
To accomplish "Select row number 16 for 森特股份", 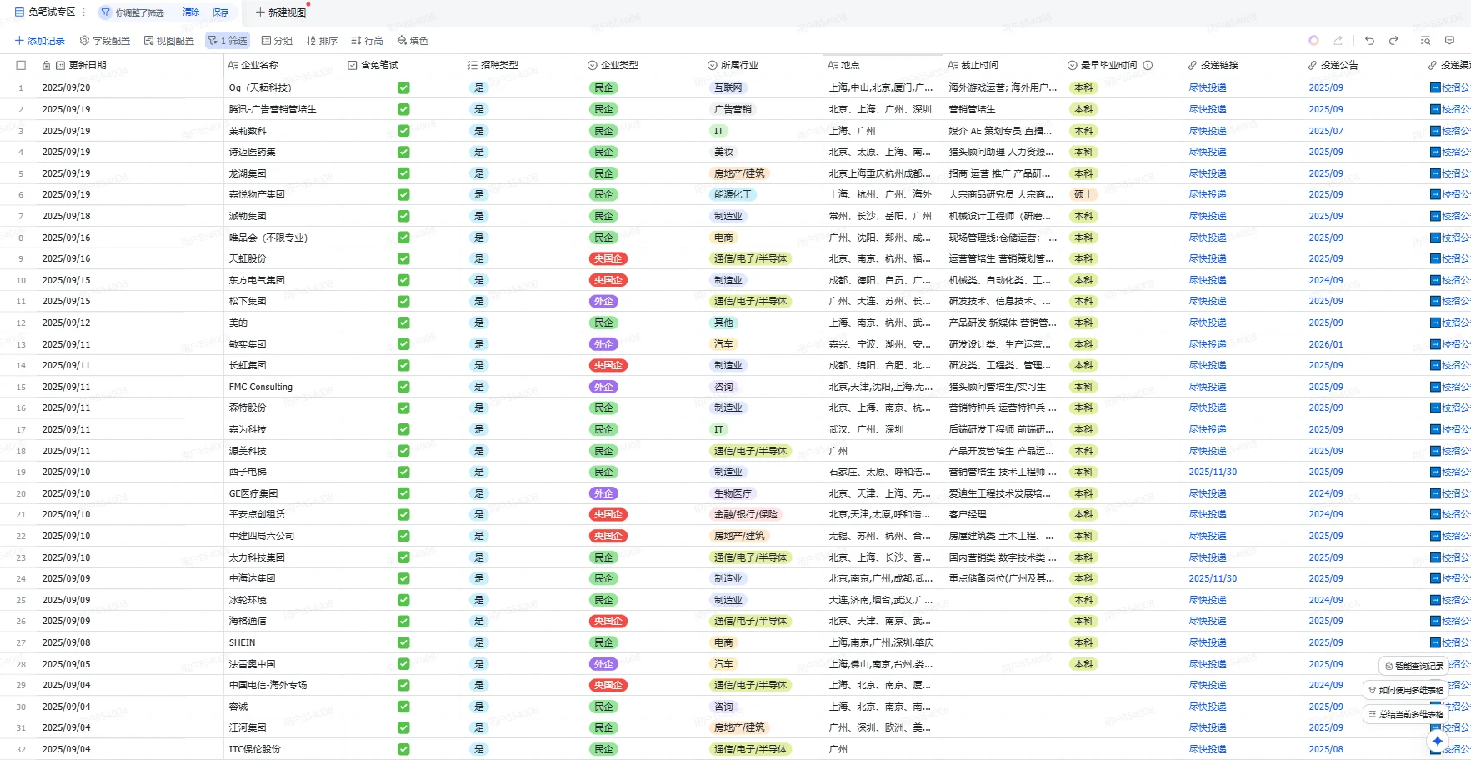I will coord(21,408).
